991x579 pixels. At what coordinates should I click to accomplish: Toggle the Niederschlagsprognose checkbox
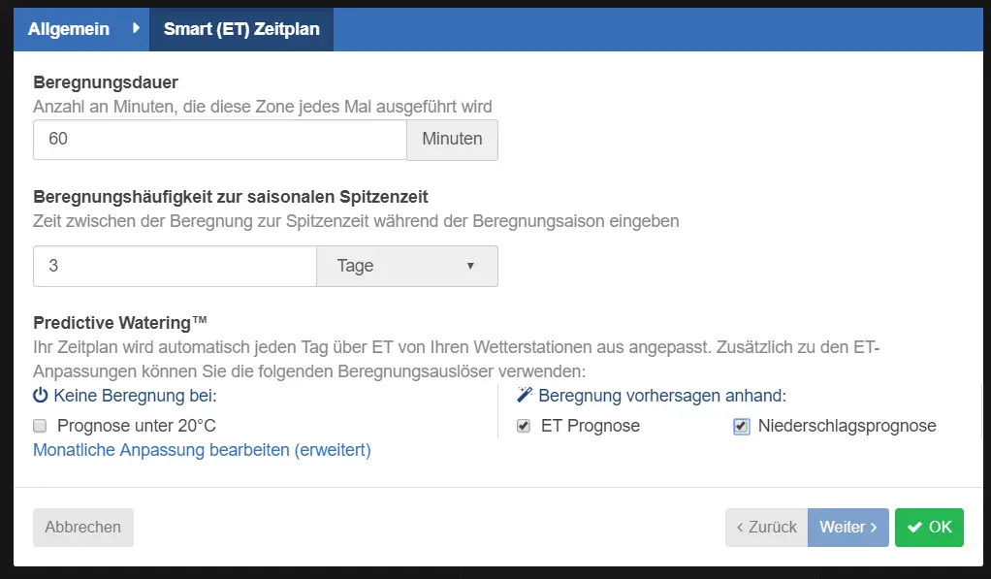click(x=742, y=426)
